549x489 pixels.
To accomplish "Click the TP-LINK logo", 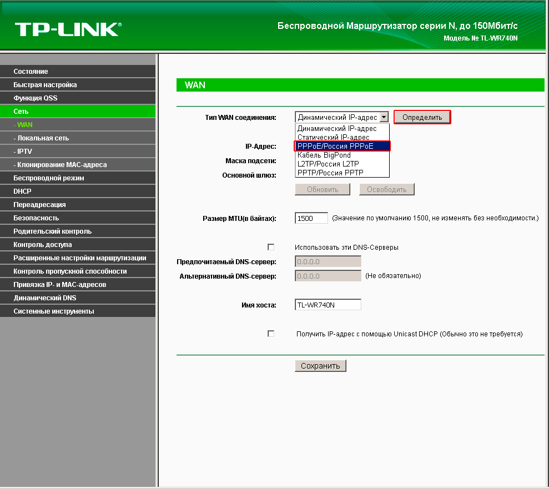I will 68,29.
